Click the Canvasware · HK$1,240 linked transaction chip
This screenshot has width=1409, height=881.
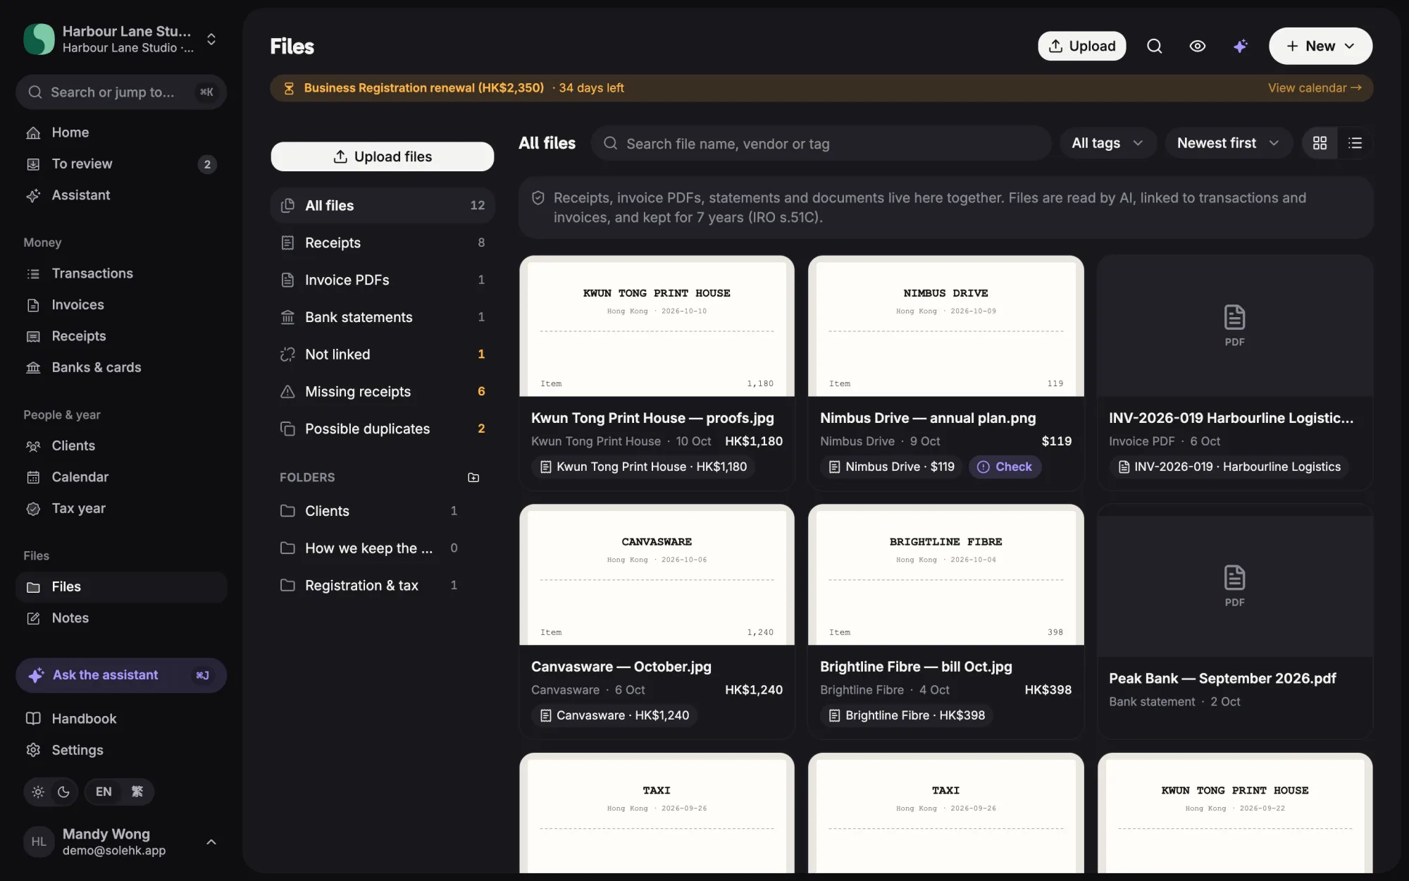point(614,715)
